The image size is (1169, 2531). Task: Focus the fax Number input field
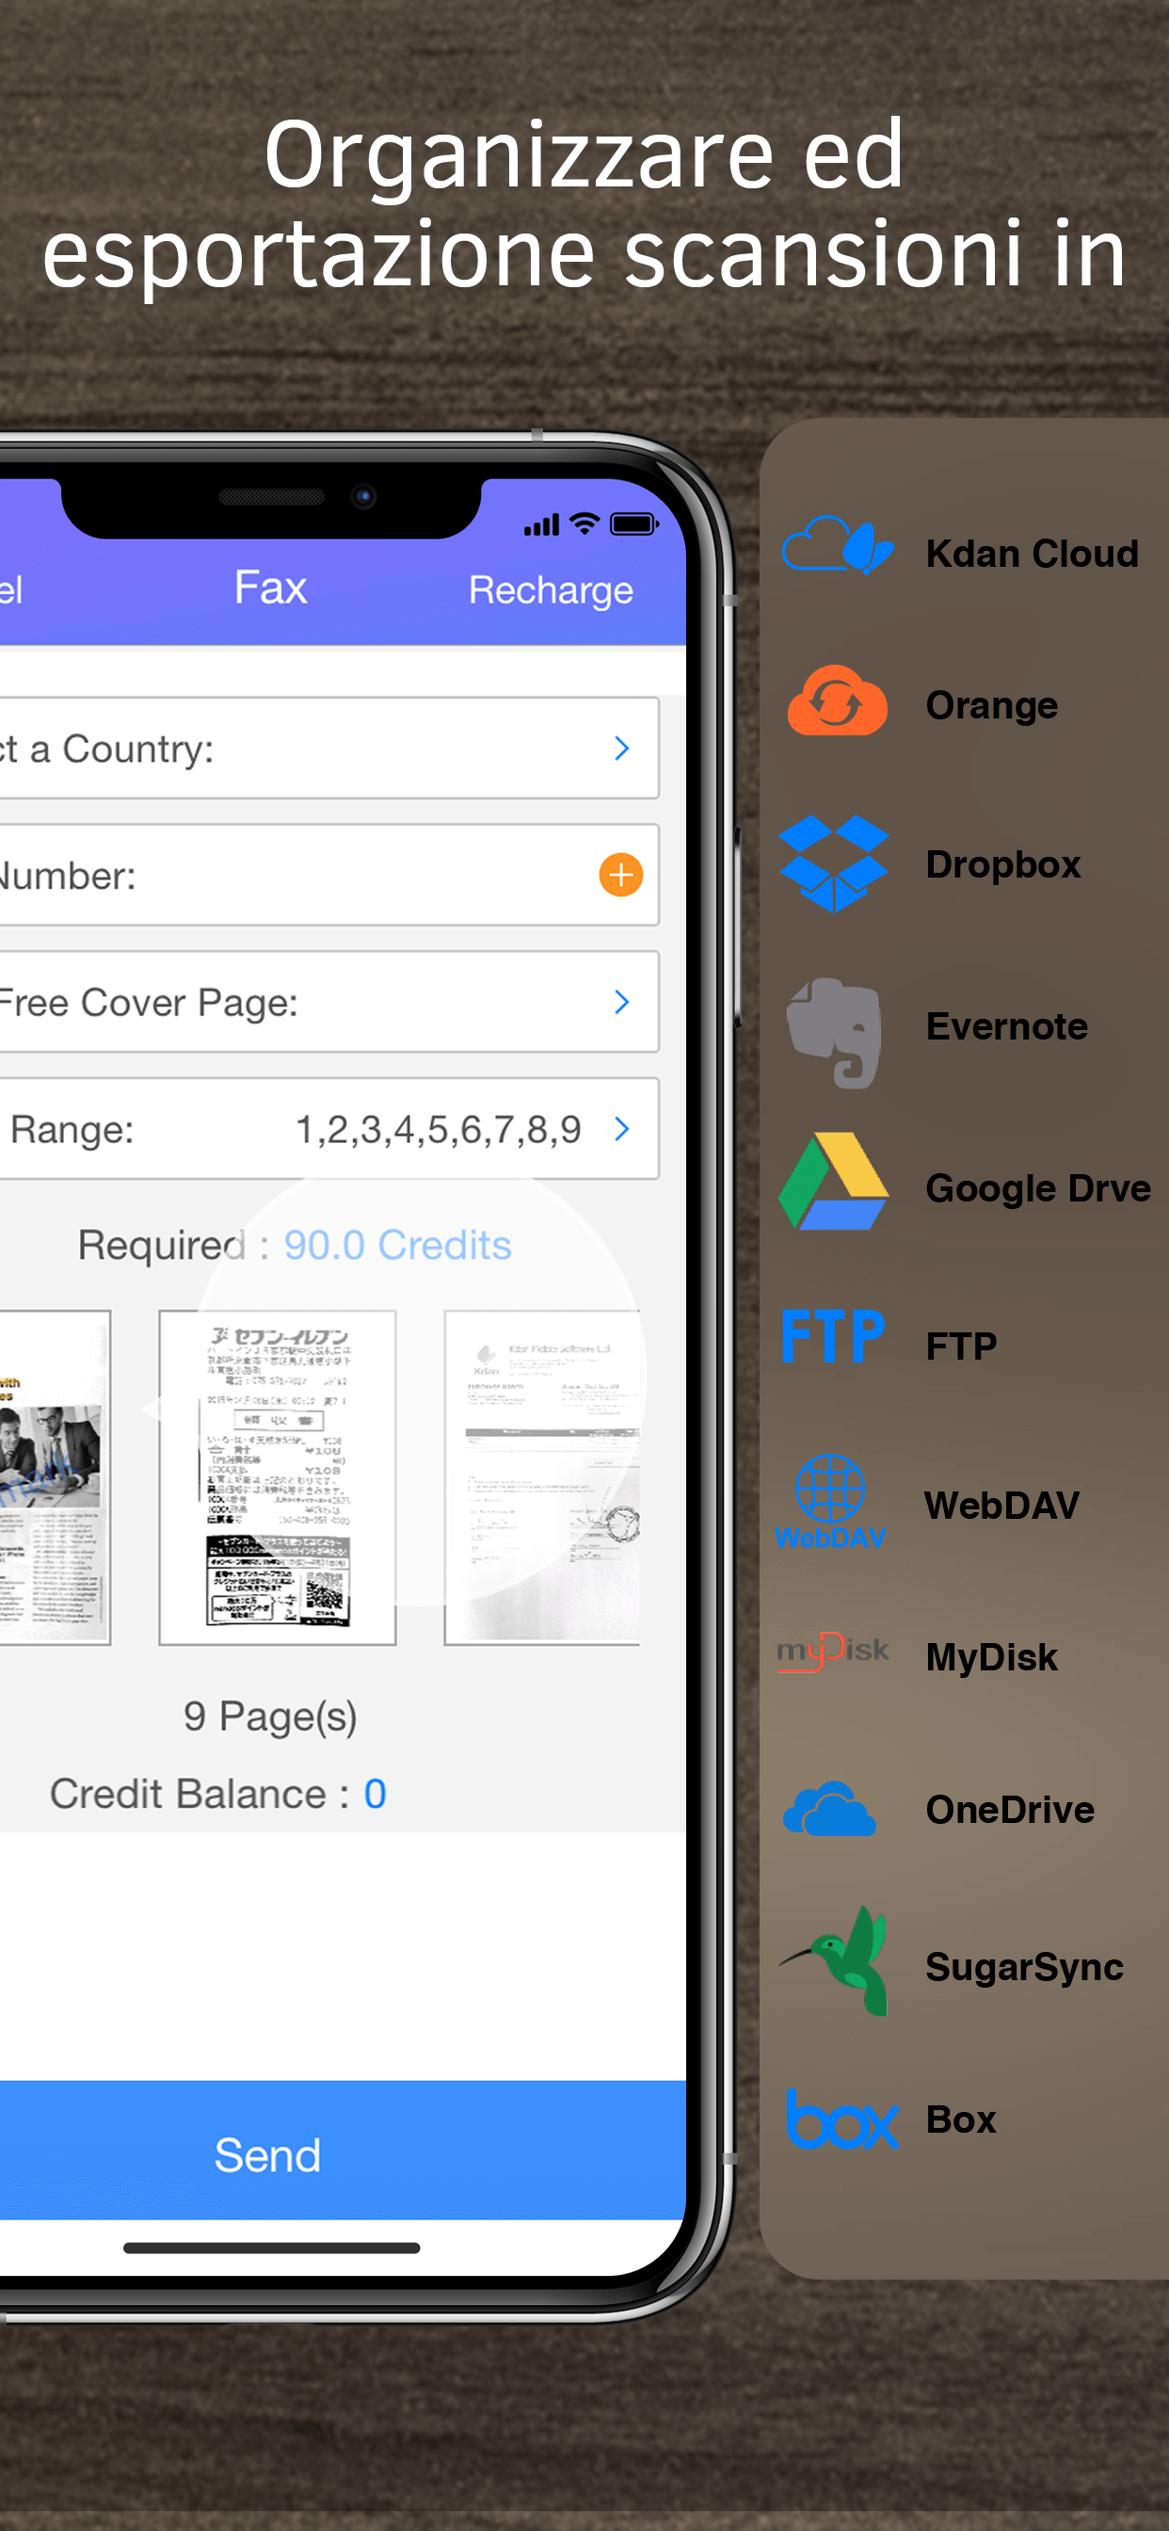point(328,875)
